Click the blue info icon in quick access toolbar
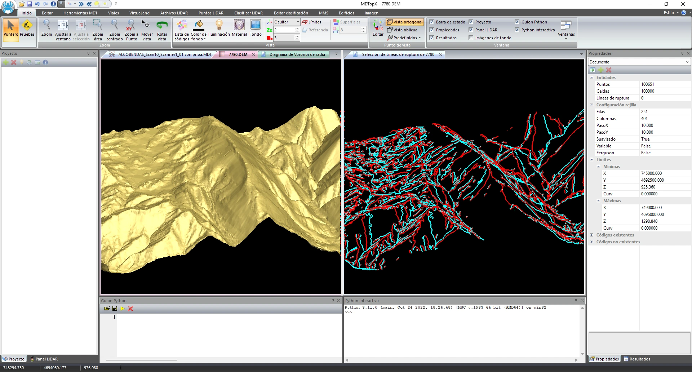 53,4
